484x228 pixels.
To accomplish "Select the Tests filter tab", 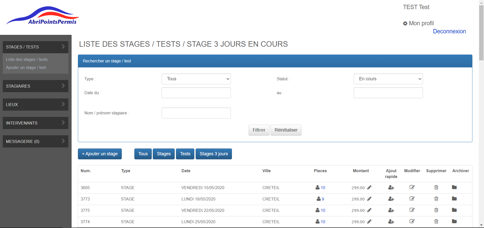I will coord(185,154).
